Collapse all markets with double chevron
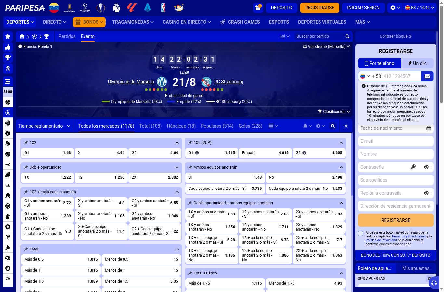Viewport: 444px width, 292px height. (346, 126)
